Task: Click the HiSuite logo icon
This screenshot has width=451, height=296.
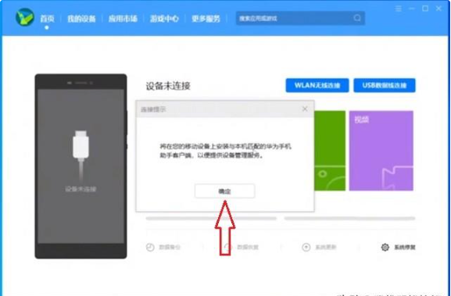Action: click(25, 17)
